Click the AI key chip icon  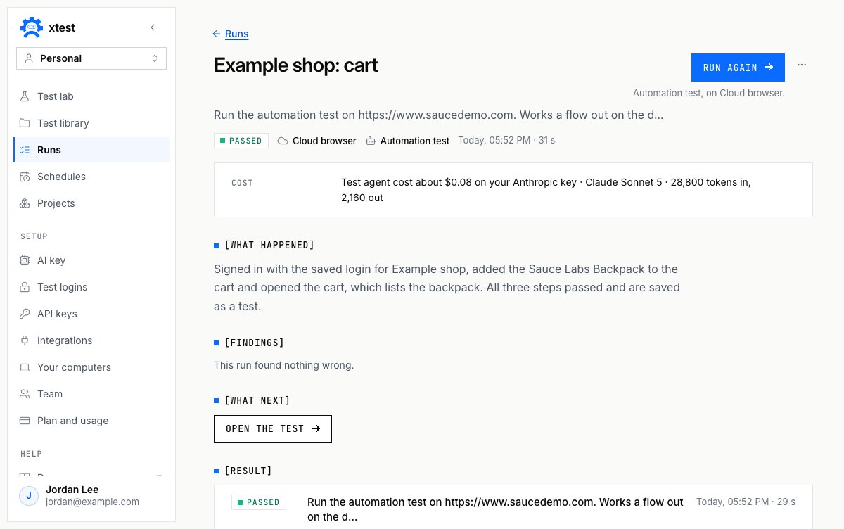pos(25,260)
